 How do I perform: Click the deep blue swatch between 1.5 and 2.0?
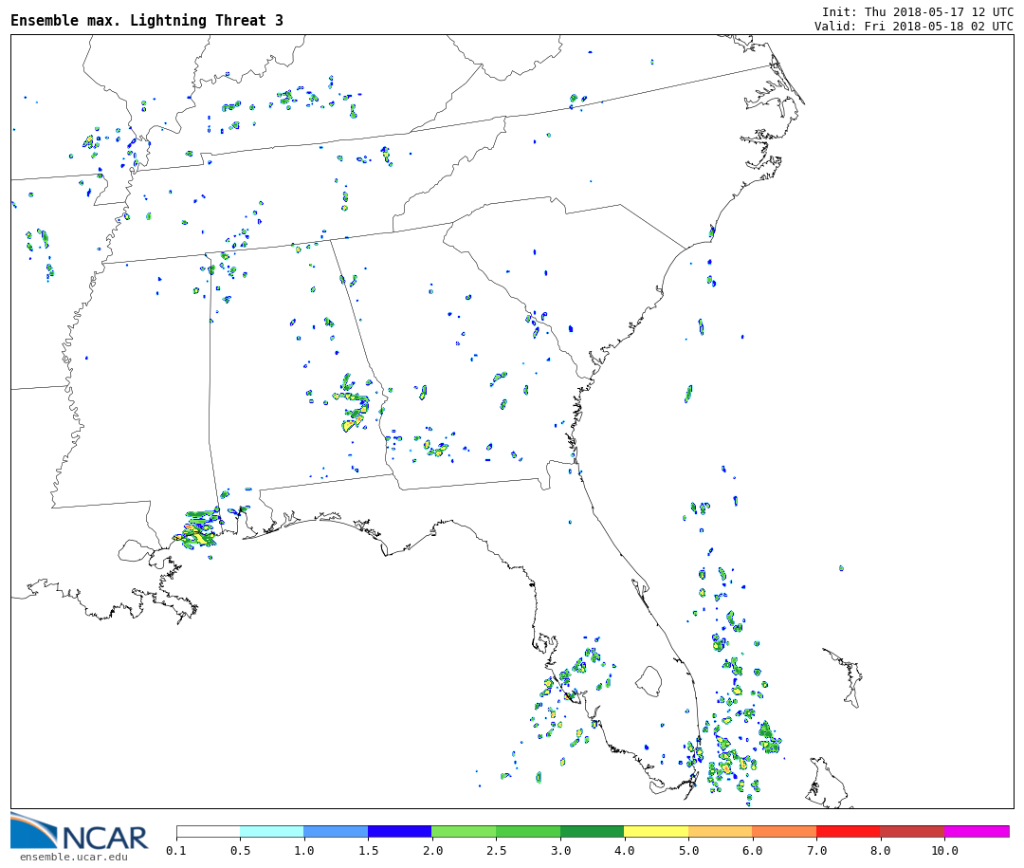point(399,831)
